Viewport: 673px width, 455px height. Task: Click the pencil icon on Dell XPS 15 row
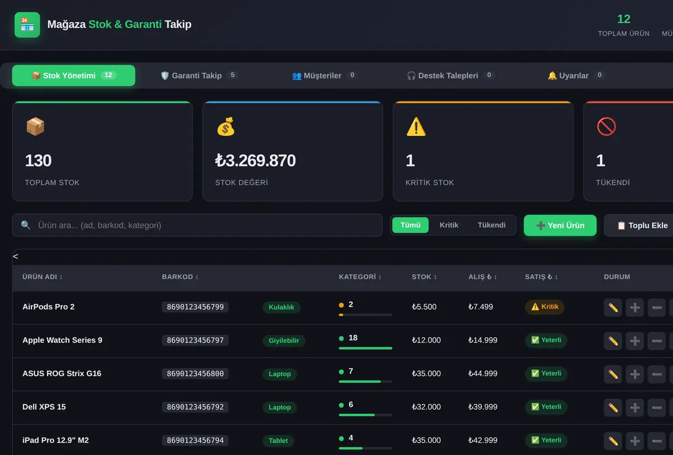point(613,408)
